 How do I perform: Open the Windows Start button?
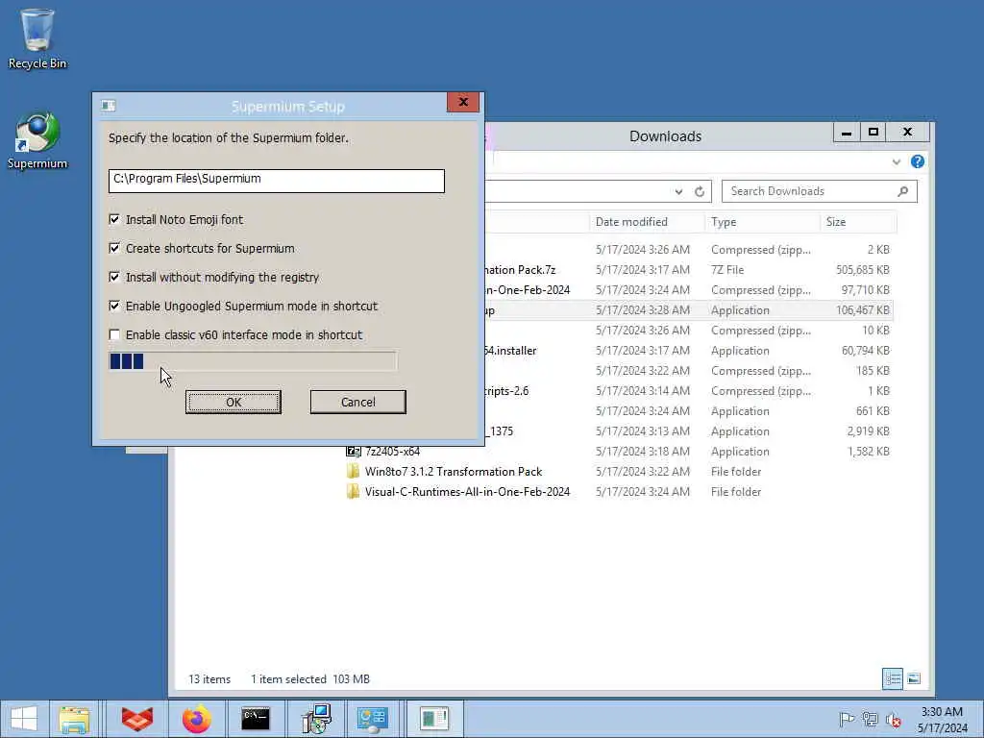pyautogui.click(x=24, y=719)
